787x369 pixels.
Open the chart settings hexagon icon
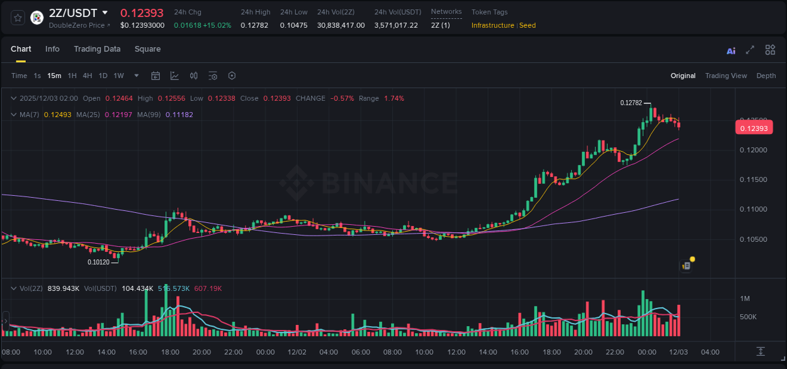coord(232,76)
